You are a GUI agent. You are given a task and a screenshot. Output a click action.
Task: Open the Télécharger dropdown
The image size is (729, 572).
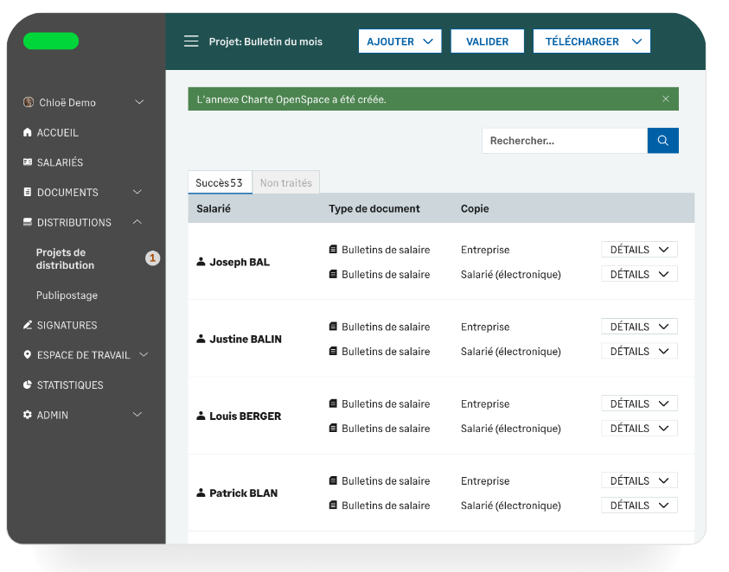click(592, 41)
